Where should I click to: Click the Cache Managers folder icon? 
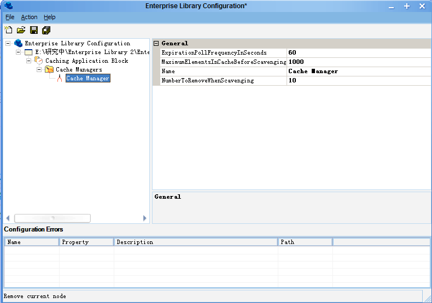[x=49, y=69]
